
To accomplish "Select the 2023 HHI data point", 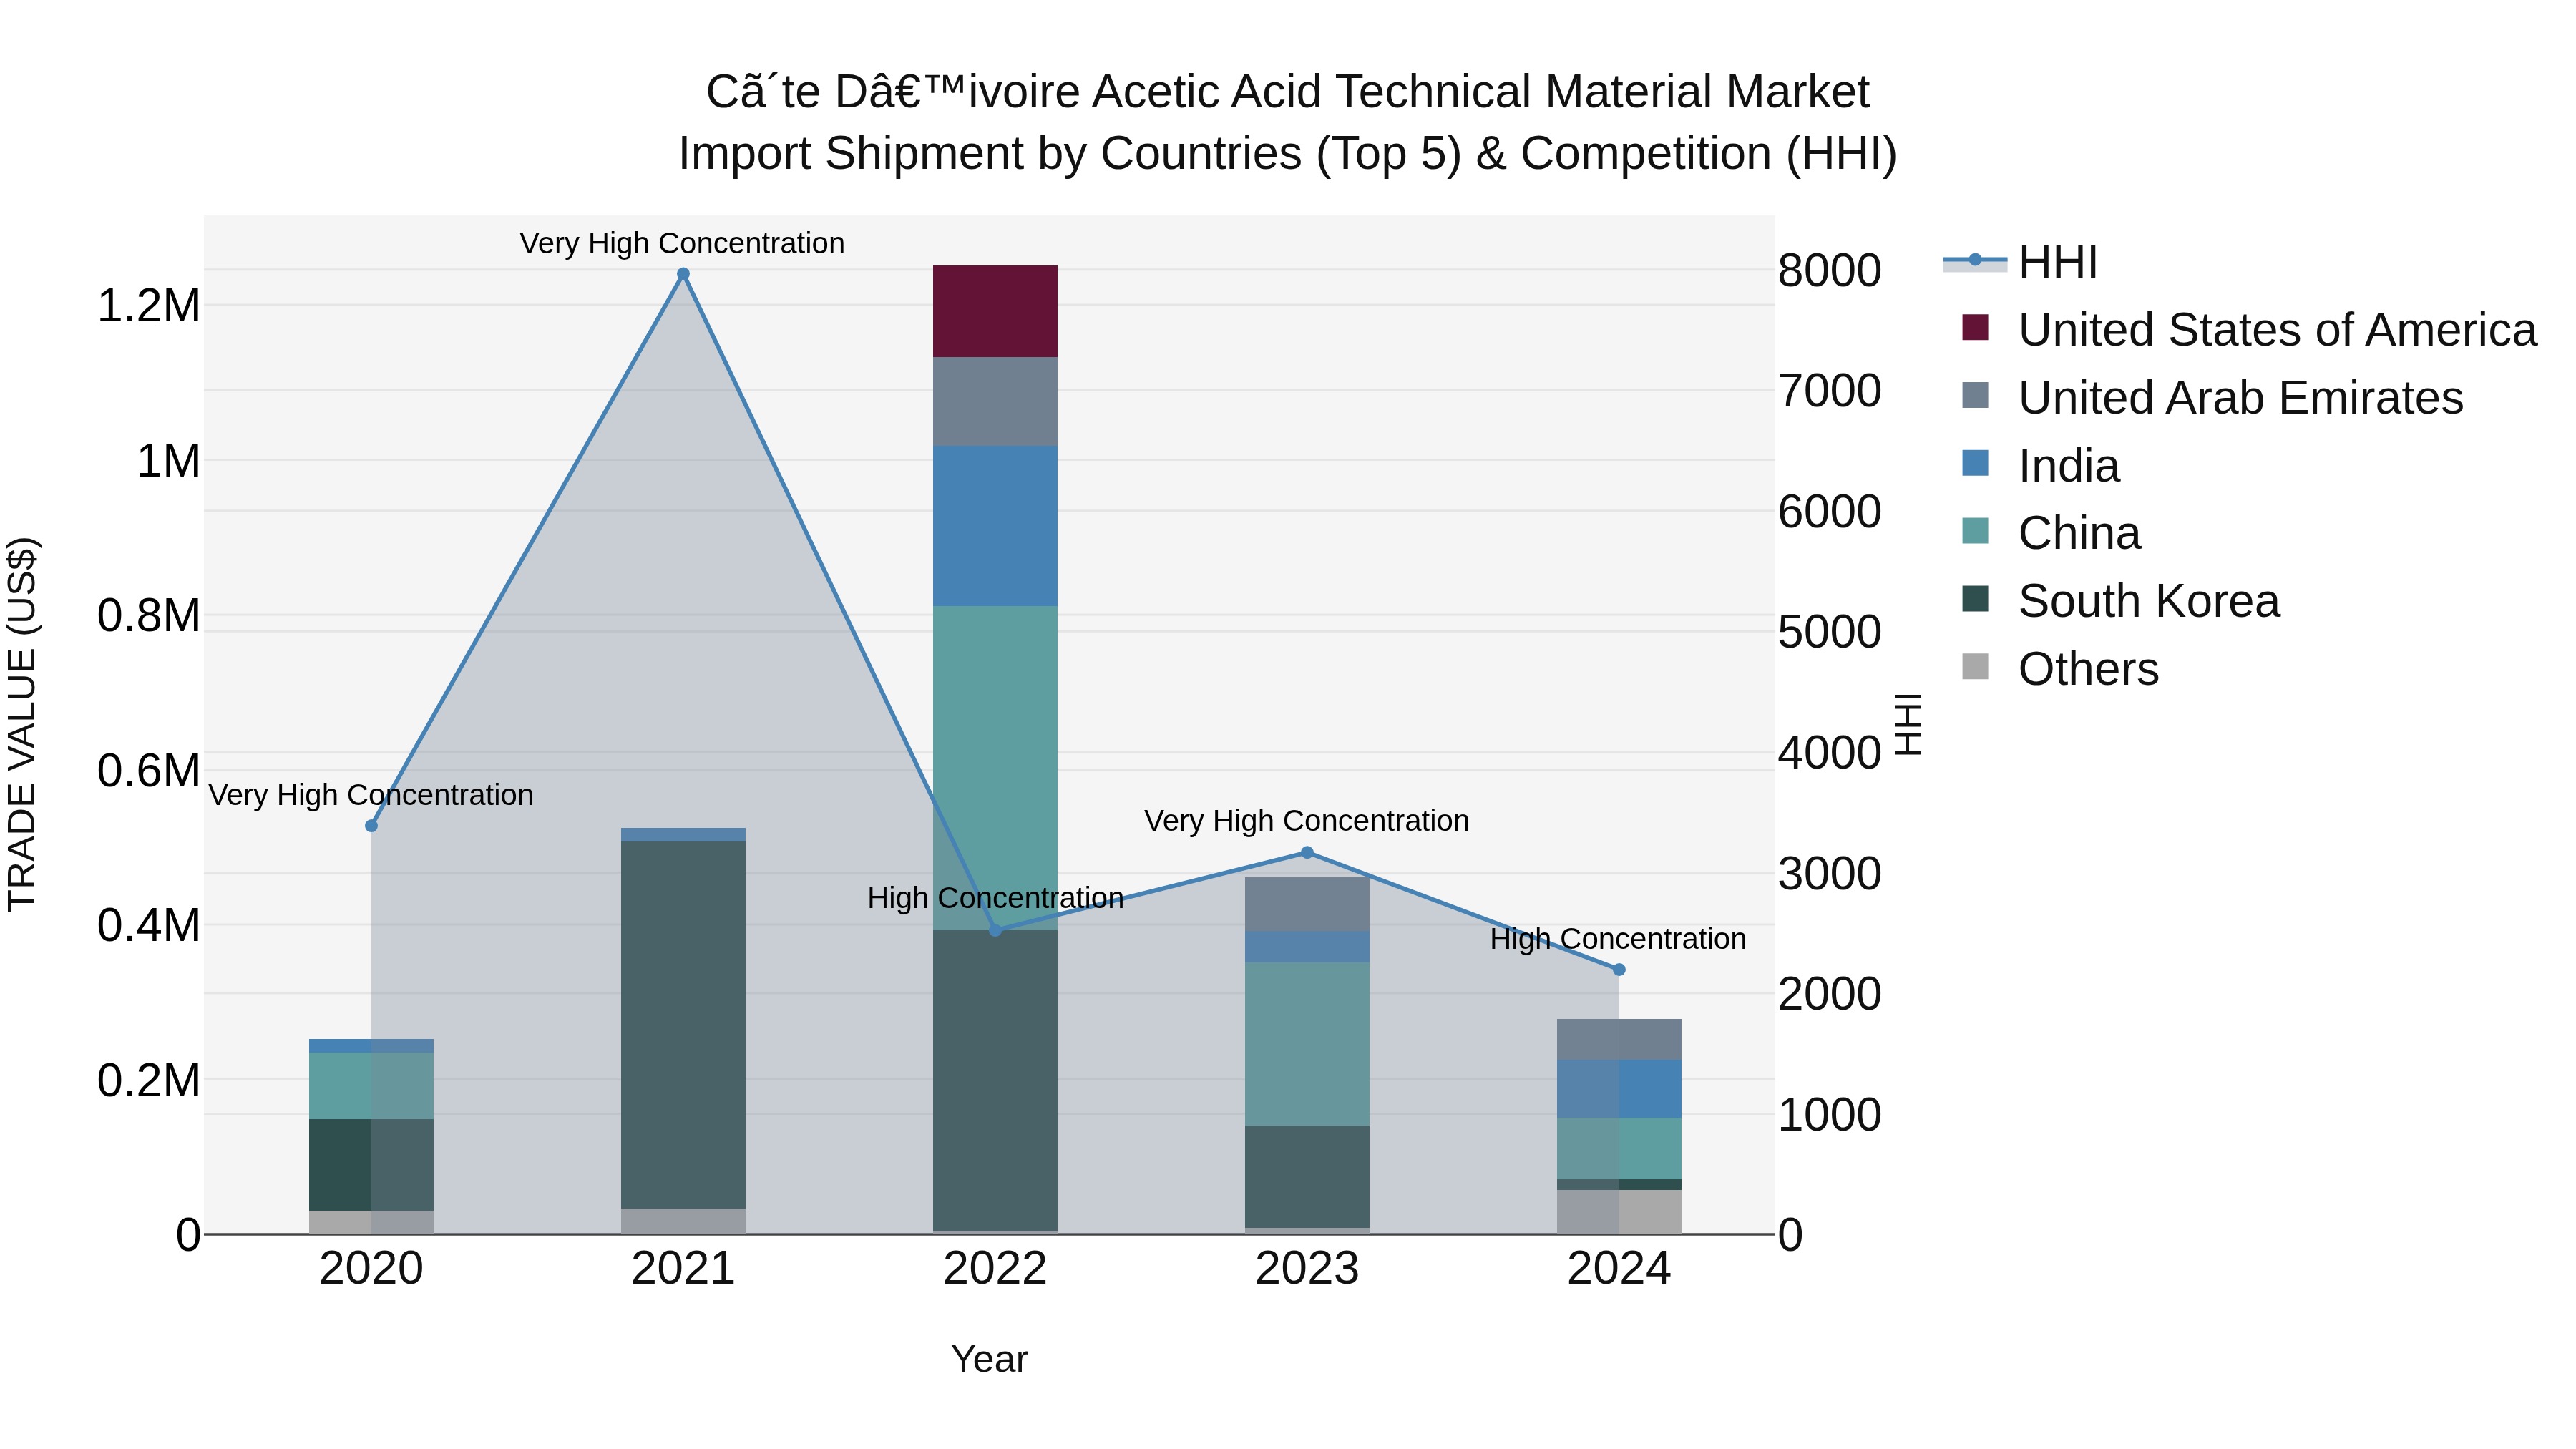I will click(1307, 853).
